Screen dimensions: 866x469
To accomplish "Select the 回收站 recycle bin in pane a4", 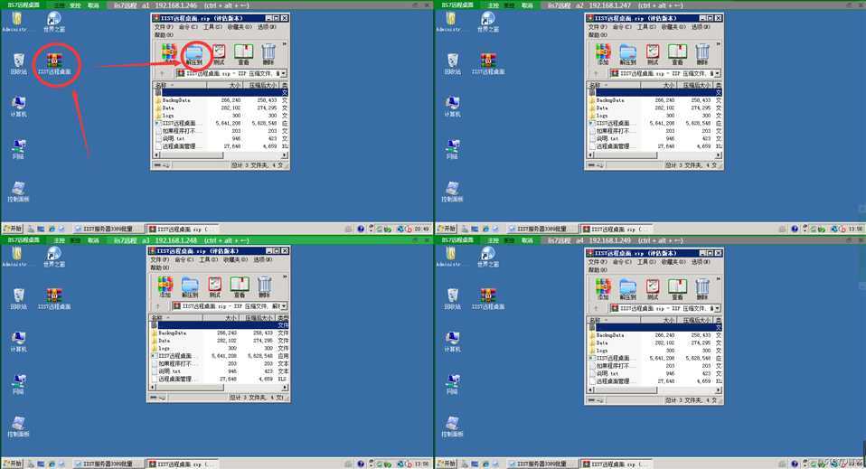I will click(x=452, y=299).
